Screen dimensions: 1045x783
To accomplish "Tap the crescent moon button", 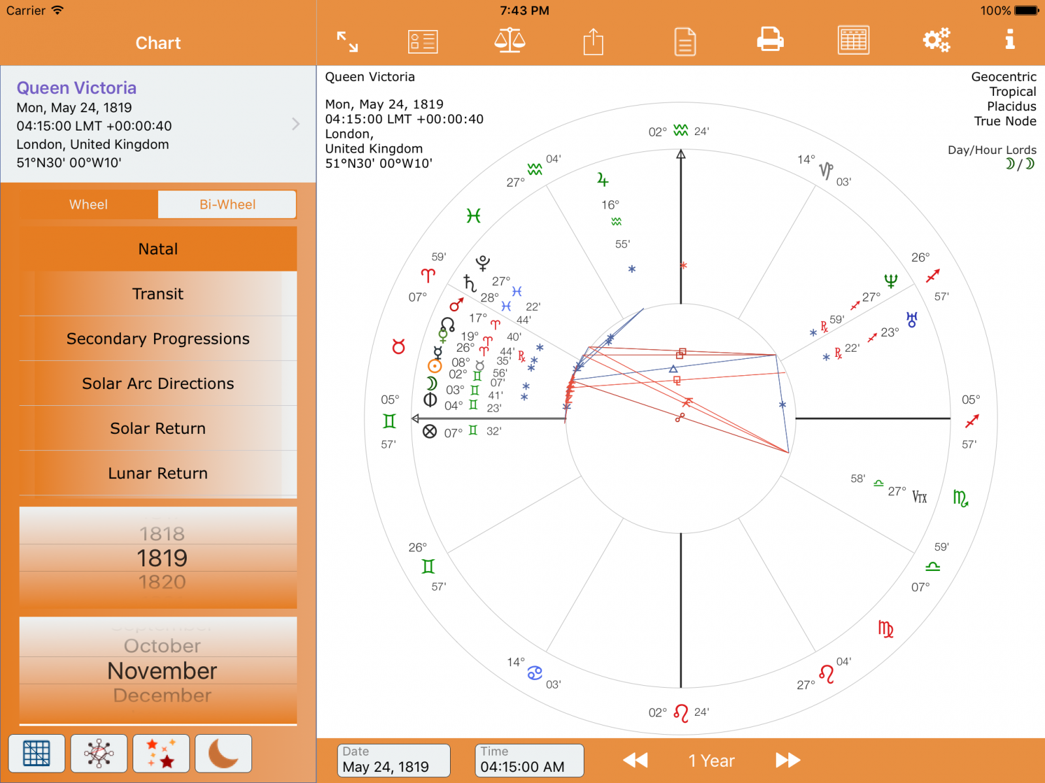I will point(223,754).
